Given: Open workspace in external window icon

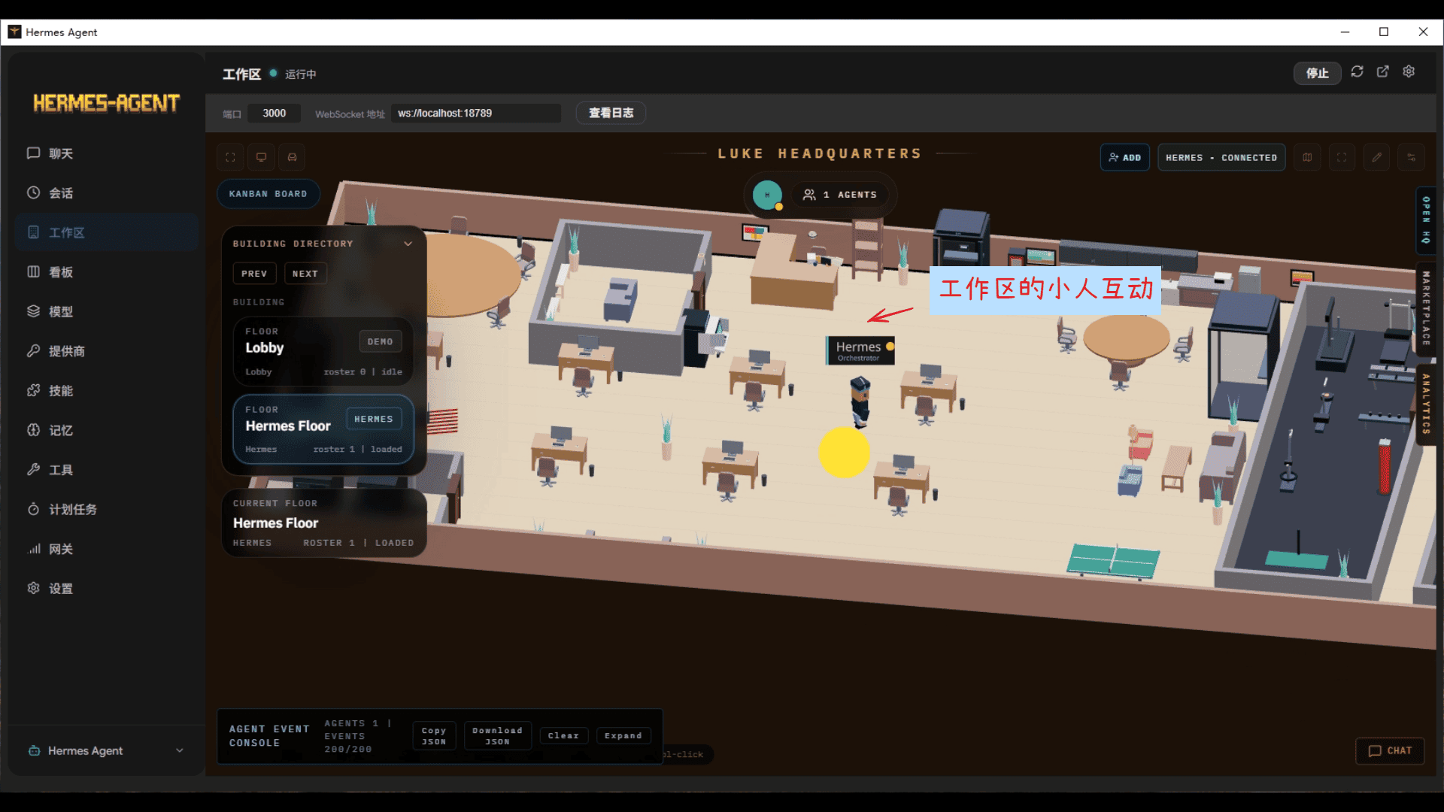Looking at the screenshot, I should [x=1382, y=71].
